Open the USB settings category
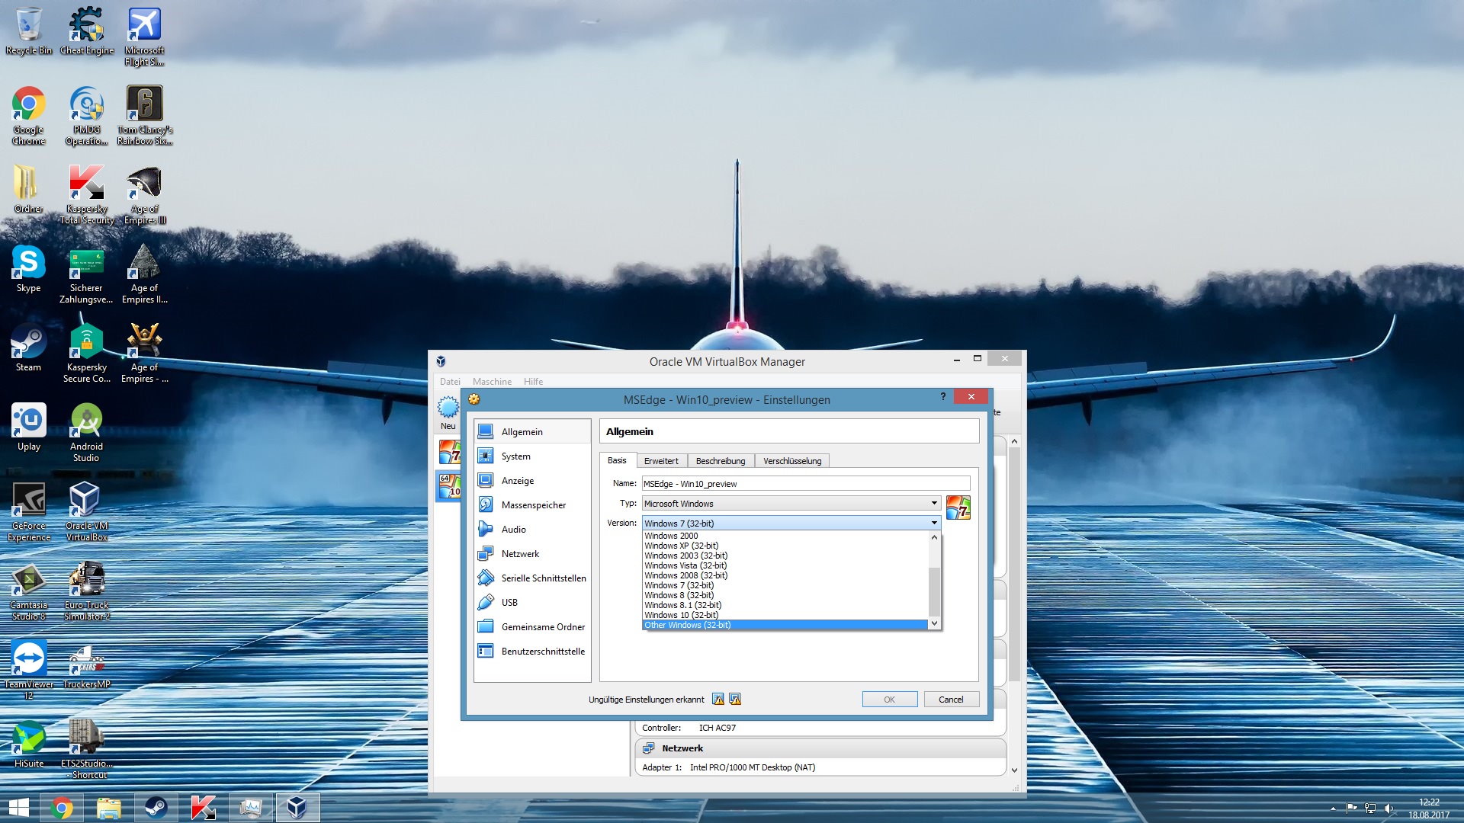The width and height of the screenshot is (1464, 823). pyautogui.click(x=509, y=603)
